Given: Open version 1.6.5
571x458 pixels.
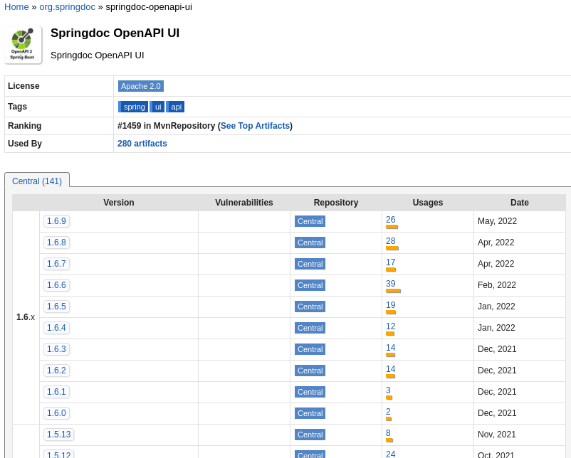Looking at the screenshot, I should tap(56, 307).
